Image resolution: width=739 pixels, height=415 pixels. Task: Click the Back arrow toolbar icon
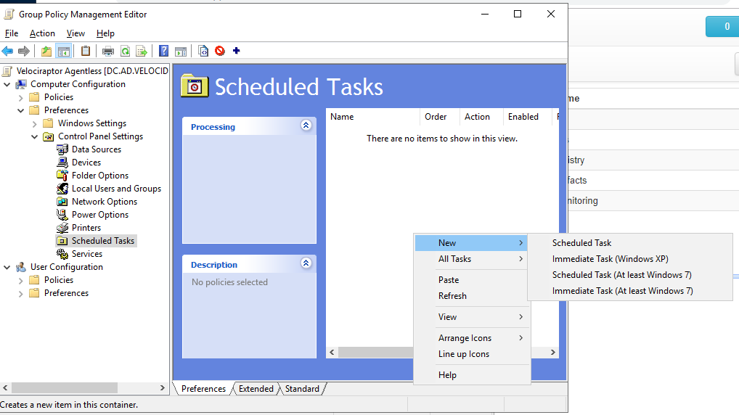[x=7, y=51]
